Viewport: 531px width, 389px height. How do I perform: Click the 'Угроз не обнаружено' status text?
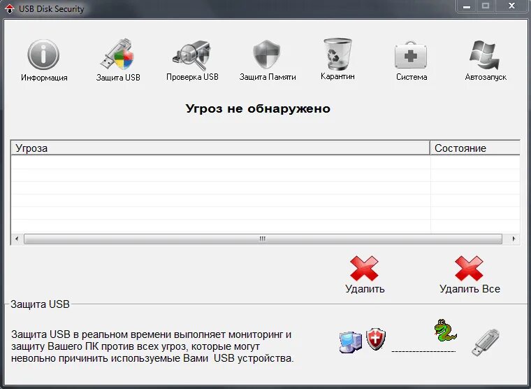(258, 108)
